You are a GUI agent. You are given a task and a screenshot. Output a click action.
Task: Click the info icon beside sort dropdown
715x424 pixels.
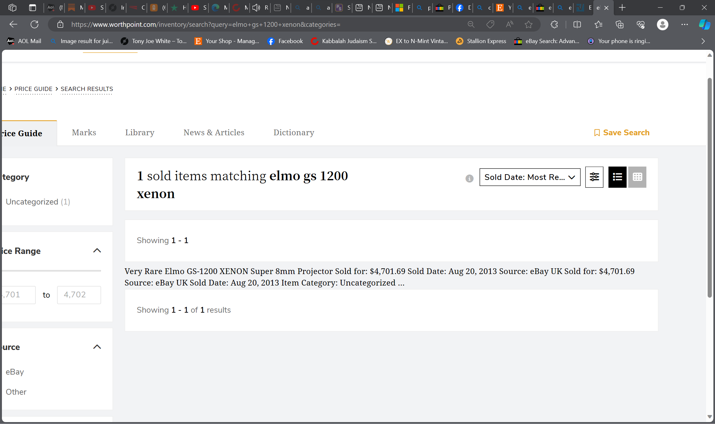pos(470,178)
